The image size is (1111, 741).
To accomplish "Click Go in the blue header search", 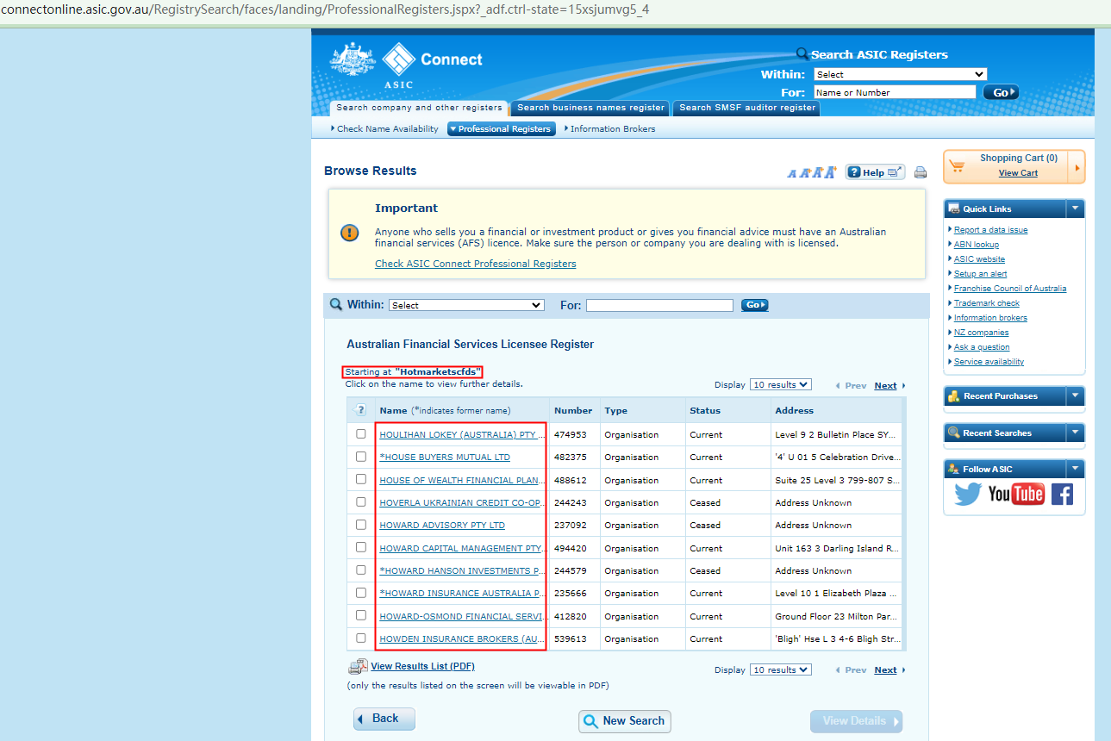I will pos(1001,92).
